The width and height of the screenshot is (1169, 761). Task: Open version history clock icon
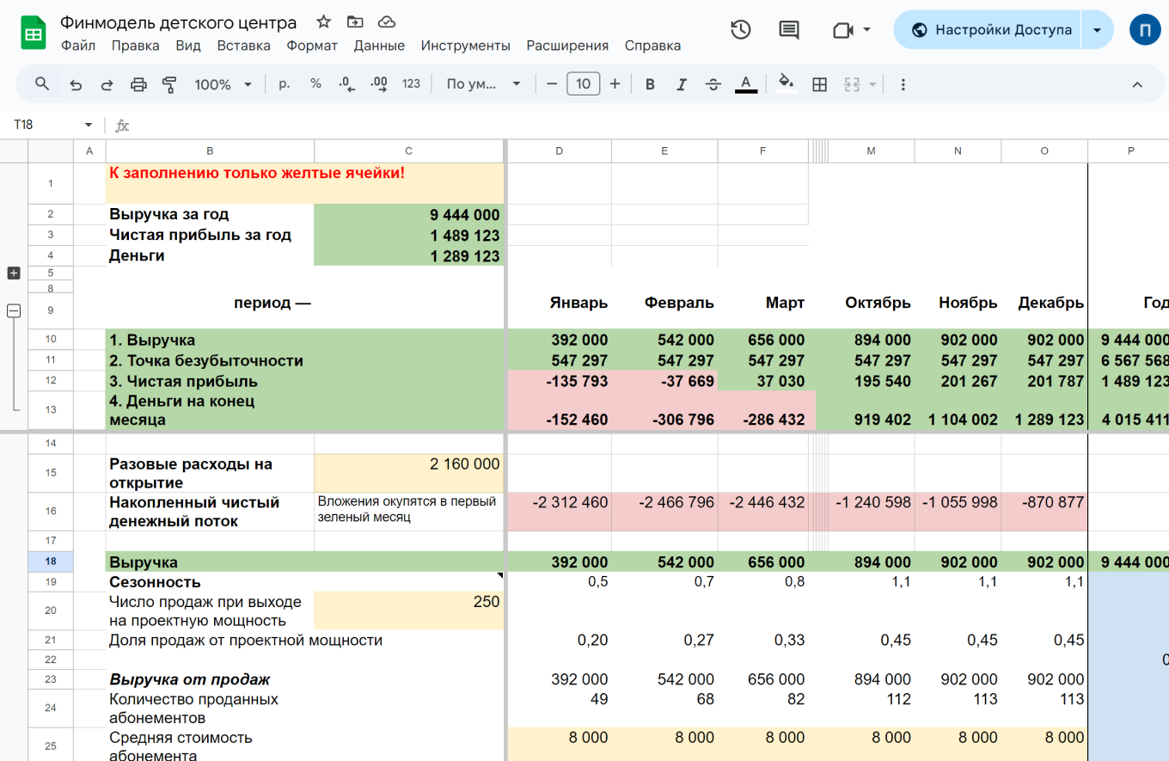click(x=741, y=30)
